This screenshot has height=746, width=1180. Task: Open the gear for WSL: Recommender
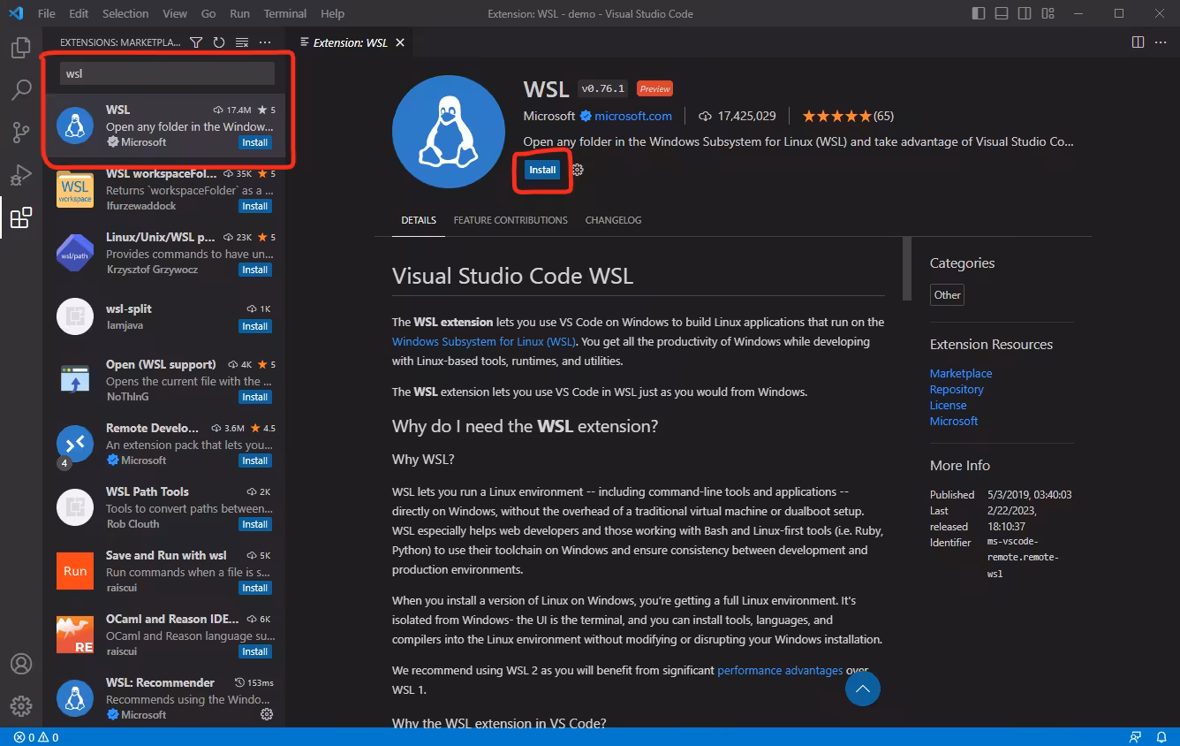(267, 714)
